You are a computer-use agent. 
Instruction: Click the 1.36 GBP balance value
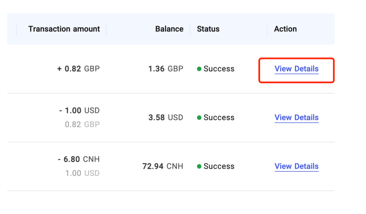165,69
